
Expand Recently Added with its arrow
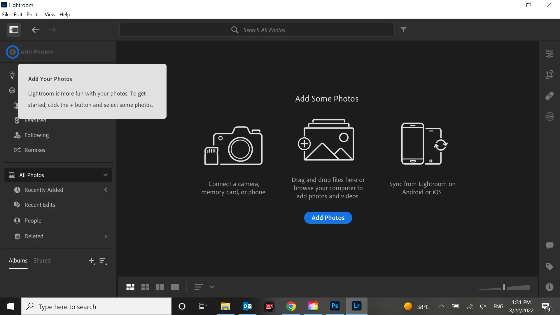pyautogui.click(x=106, y=190)
